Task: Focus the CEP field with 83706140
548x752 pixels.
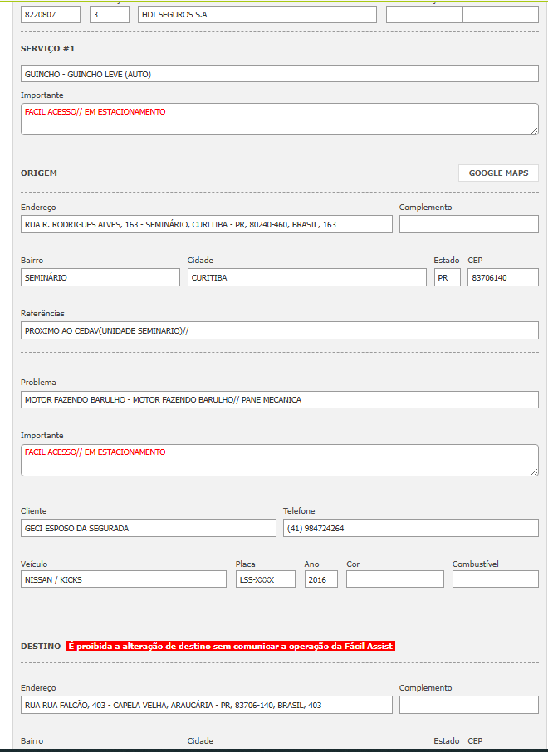Action: (502, 277)
